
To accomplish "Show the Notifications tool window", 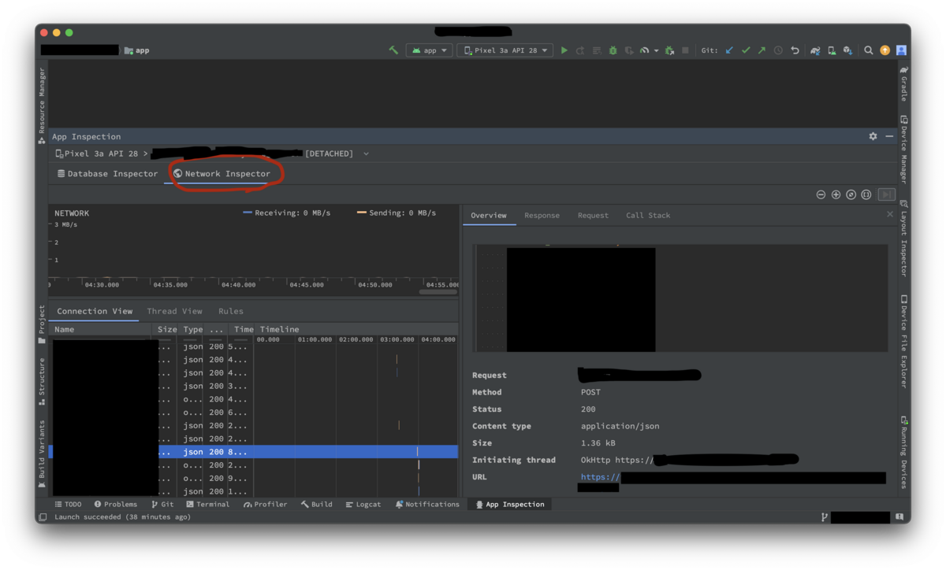I will 426,505.
